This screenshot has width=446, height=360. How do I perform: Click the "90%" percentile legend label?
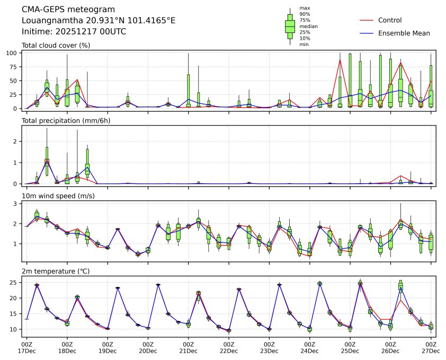pos(305,14)
